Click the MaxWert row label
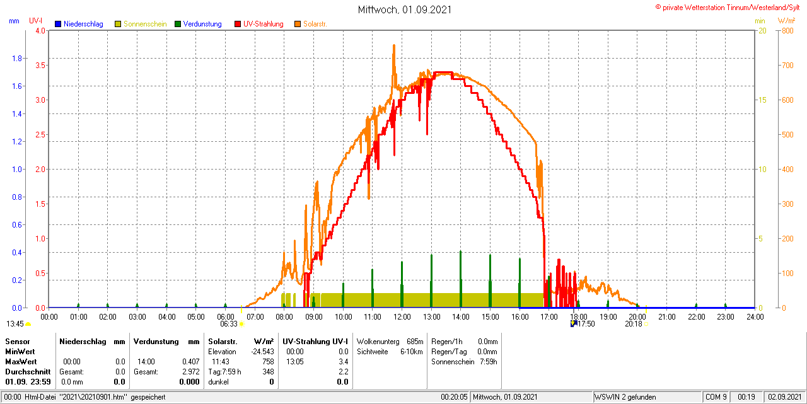The height and width of the screenshot is (404, 807). [x=22, y=361]
